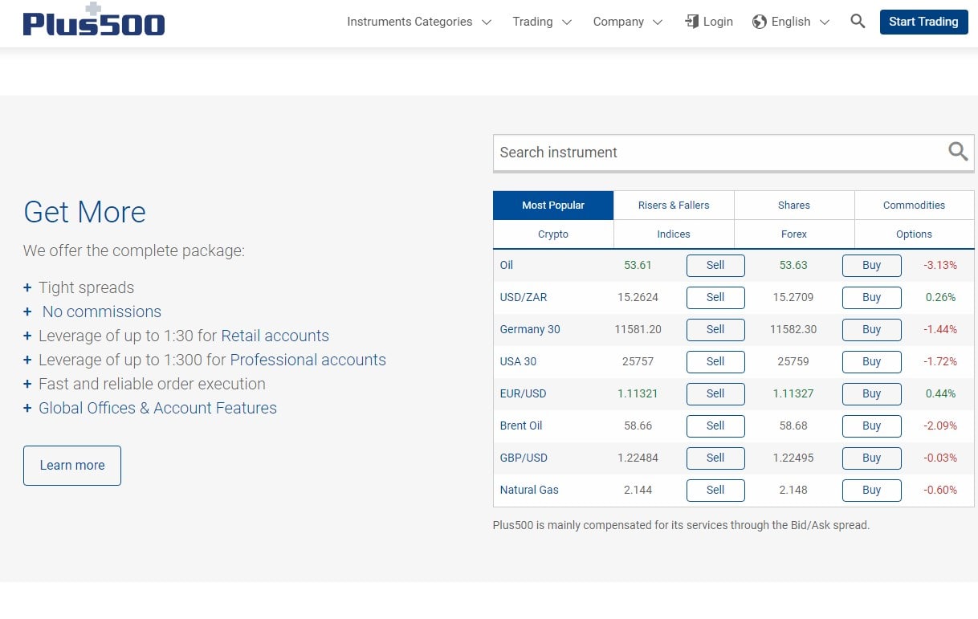Click the Tight spreads list item

tap(87, 287)
